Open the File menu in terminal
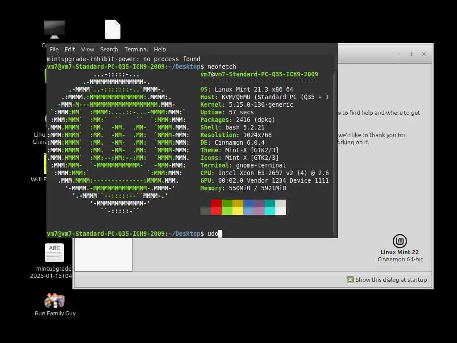 (x=54, y=49)
